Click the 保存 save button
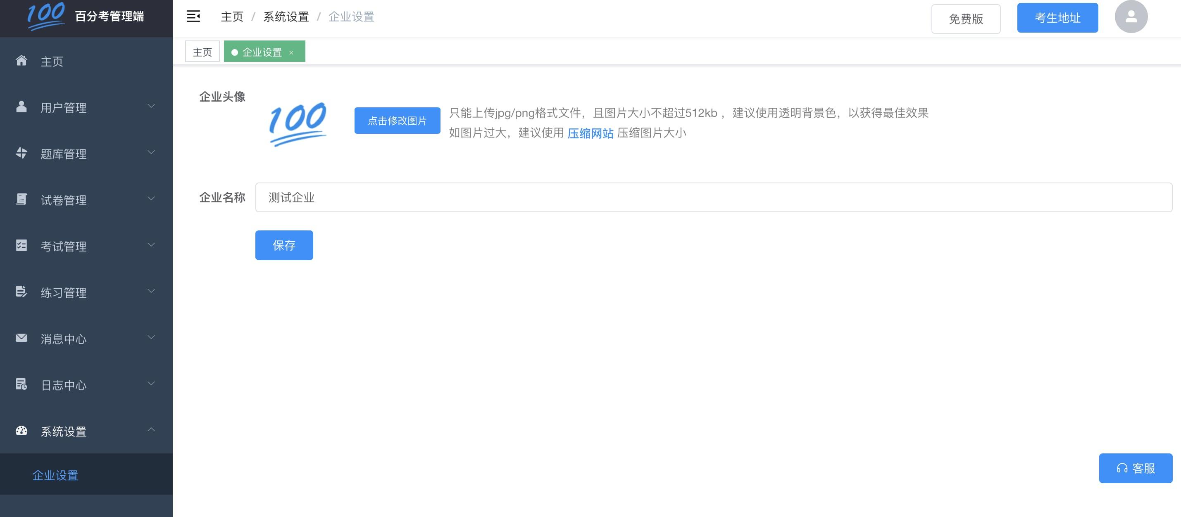1181x517 pixels. tap(284, 245)
